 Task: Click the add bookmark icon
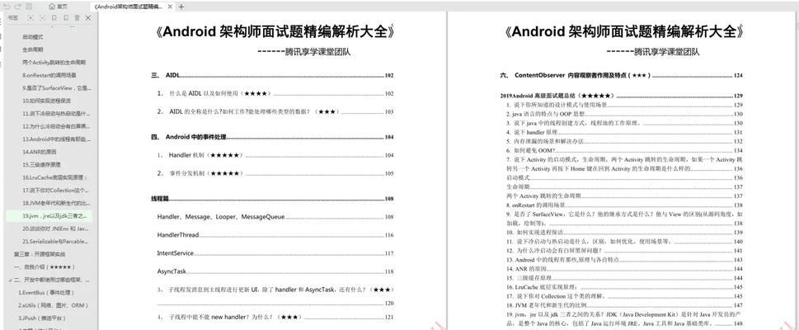click(x=54, y=18)
